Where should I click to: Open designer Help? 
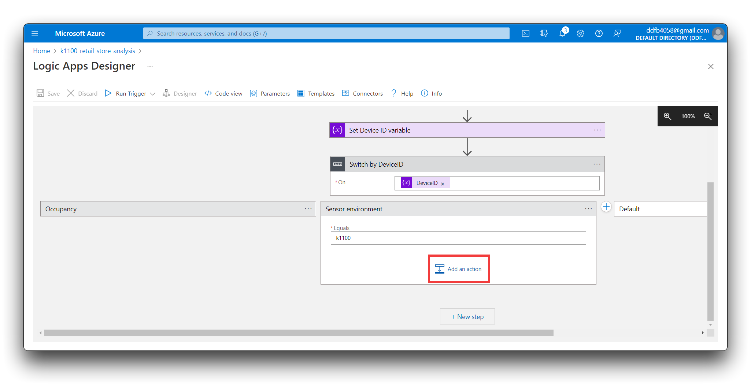pyautogui.click(x=402, y=93)
